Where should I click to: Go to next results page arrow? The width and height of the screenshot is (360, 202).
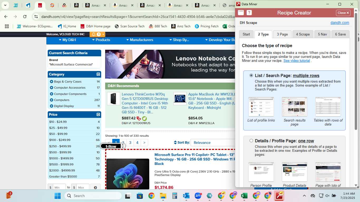[x=144, y=143]
